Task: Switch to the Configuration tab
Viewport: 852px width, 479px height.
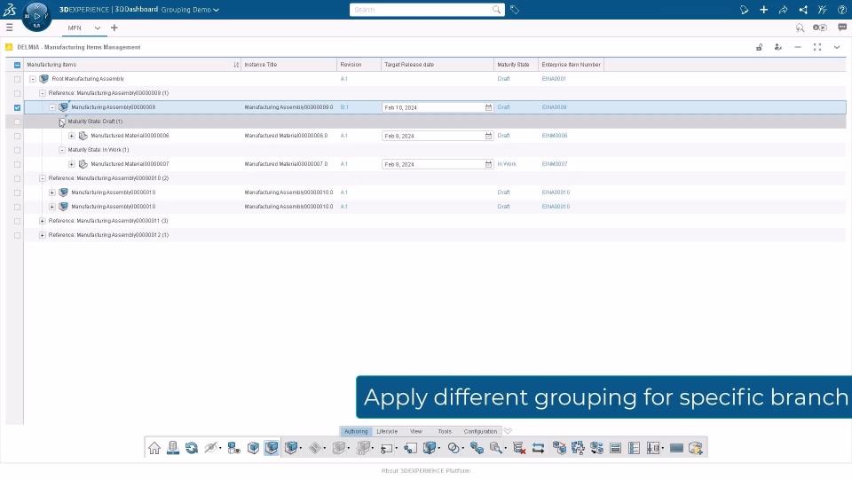Action: (x=480, y=431)
